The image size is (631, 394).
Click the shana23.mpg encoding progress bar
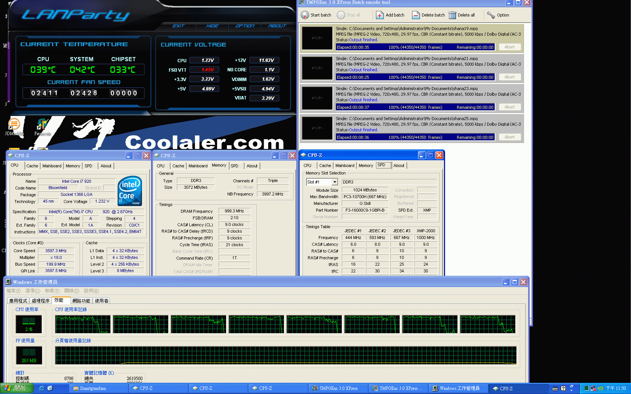[x=415, y=107]
